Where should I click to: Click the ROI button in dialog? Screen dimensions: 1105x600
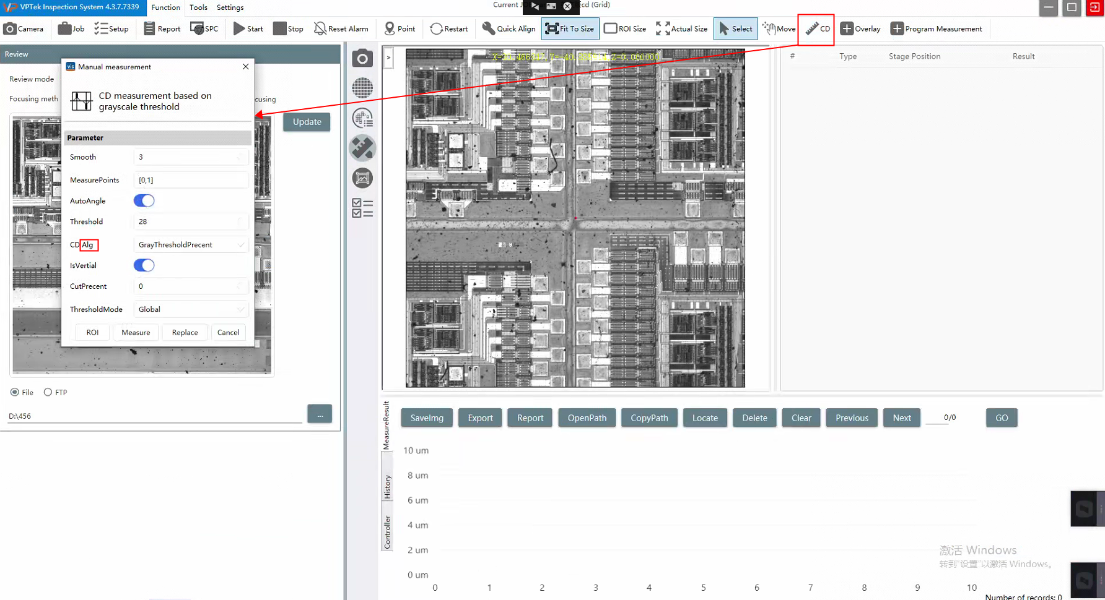[x=92, y=333]
